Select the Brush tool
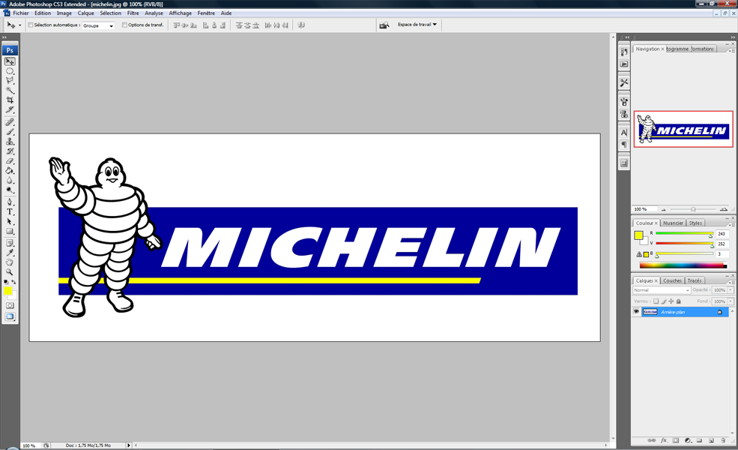The width and height of the screenshot is (738, 450). tap(10, 132)
